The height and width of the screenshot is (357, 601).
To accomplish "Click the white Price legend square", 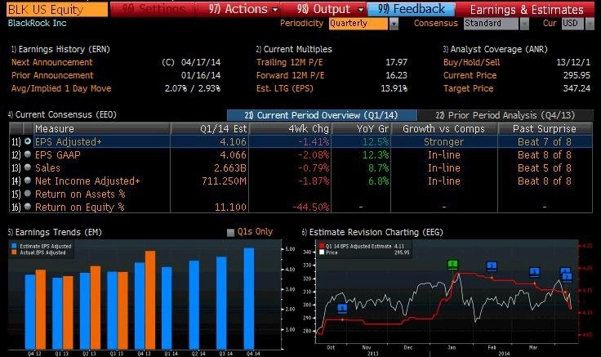I will click(x=322, y=252).
